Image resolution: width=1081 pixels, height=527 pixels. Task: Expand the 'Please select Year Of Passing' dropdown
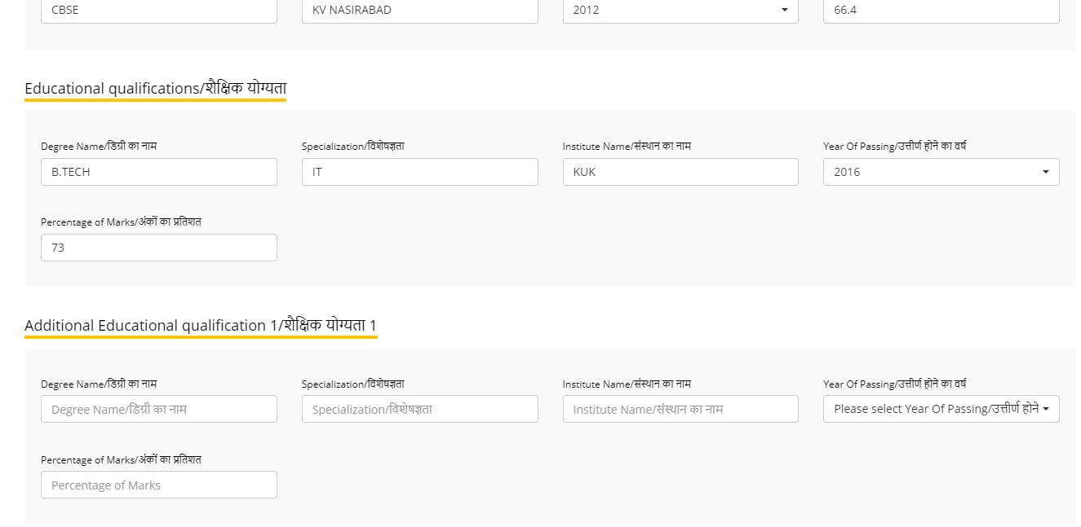[x=941, y=409]
